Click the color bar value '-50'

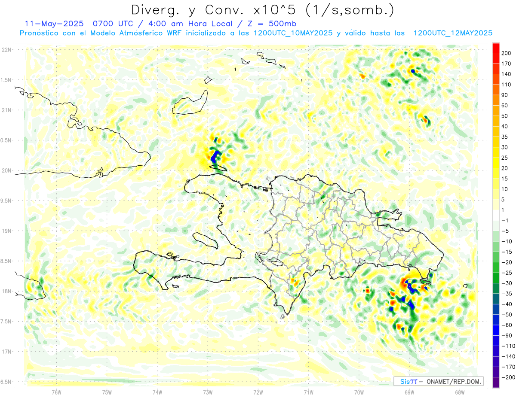click(507, 314)
